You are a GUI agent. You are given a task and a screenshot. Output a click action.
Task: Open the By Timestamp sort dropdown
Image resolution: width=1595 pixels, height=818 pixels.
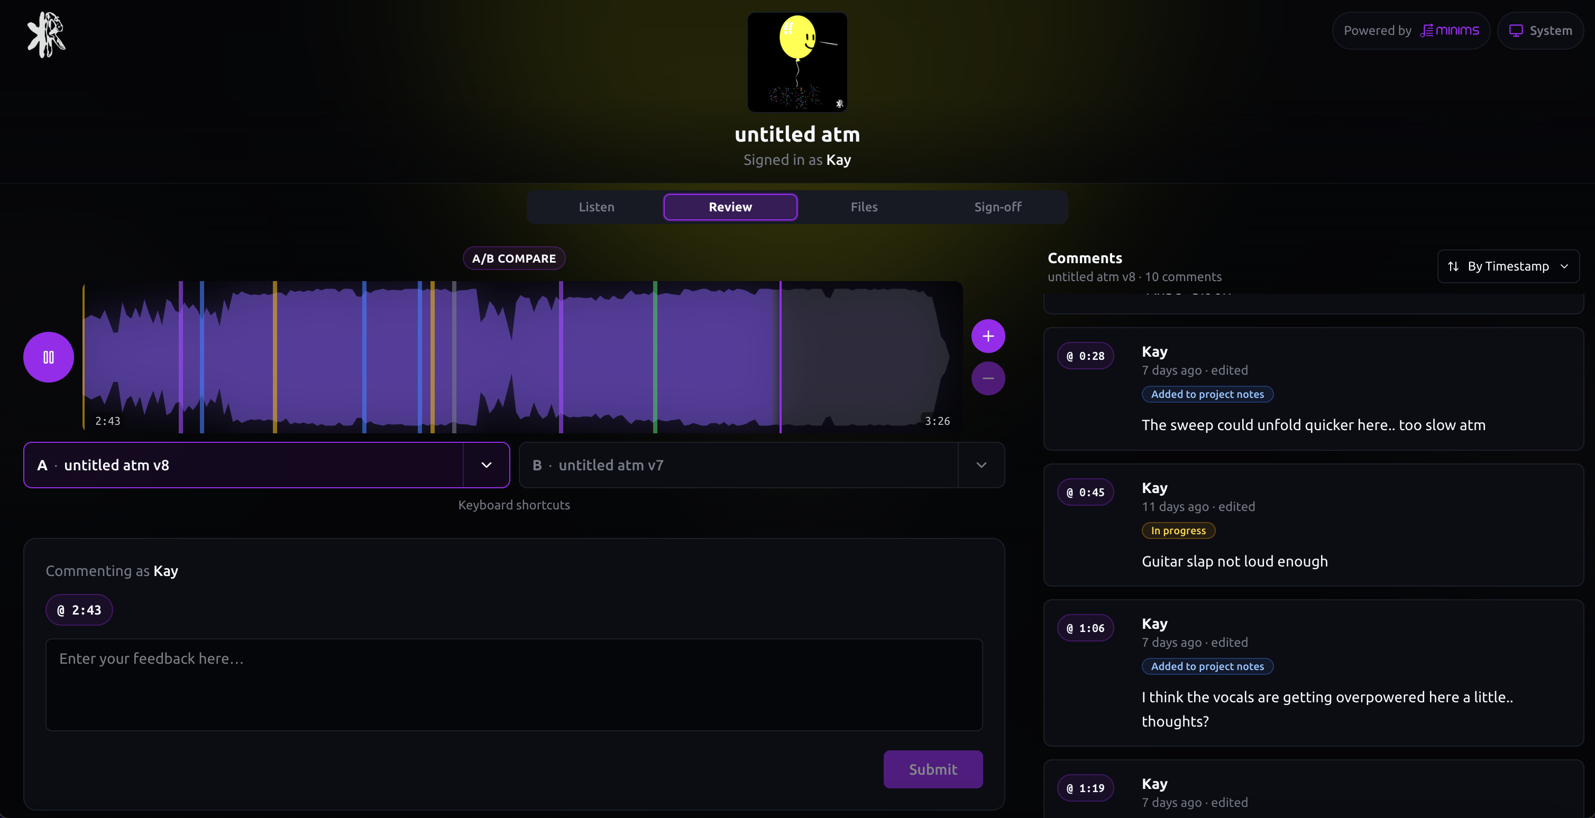pos(1508,266)
